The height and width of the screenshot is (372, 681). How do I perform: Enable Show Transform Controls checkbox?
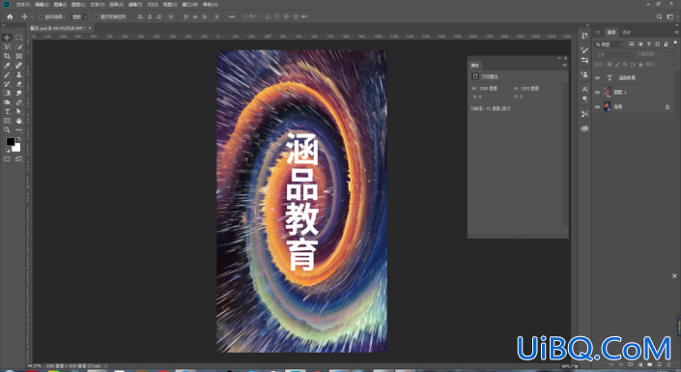pyautogui.click(x=96, y=17)
